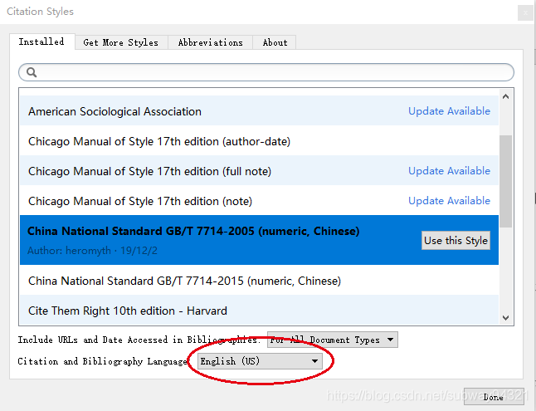This screenshot has width=536, height=411.
Task: Click the scroll down arrow of style list
Action: click(505, 318)
